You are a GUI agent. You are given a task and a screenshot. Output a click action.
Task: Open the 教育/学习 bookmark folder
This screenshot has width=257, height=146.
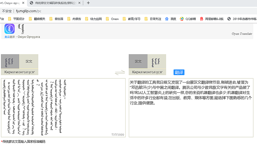pos(132,19)
